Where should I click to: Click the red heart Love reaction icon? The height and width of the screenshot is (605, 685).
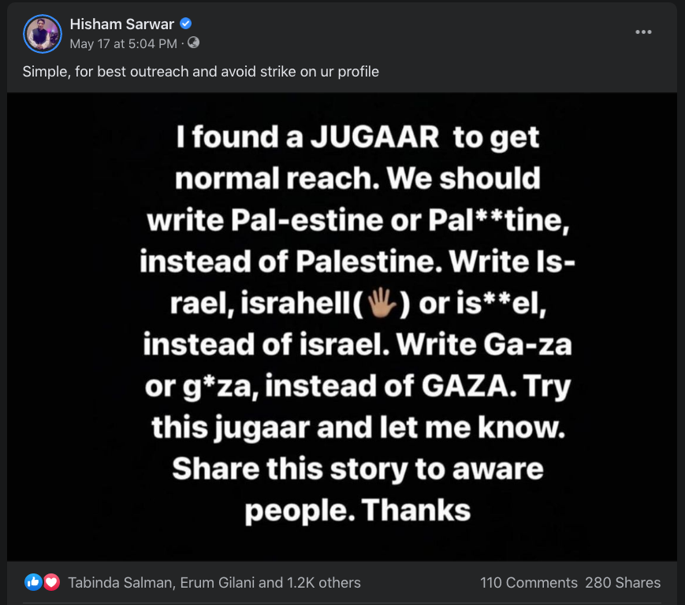click(51, 583)
